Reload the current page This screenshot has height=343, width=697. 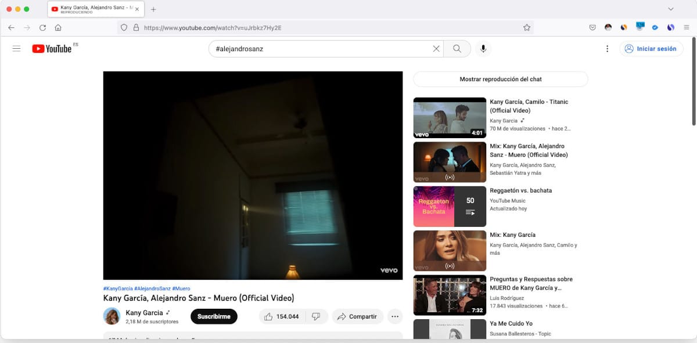point(42,27)
